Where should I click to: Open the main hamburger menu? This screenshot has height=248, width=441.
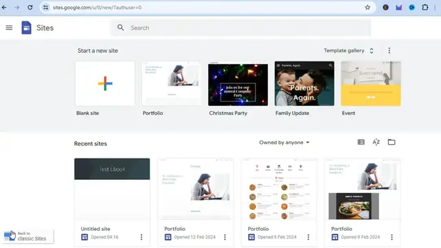pos(9,28)
